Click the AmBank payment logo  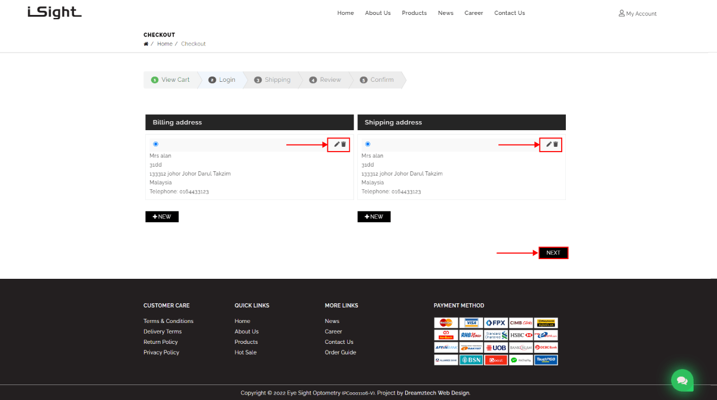(446, 336)
